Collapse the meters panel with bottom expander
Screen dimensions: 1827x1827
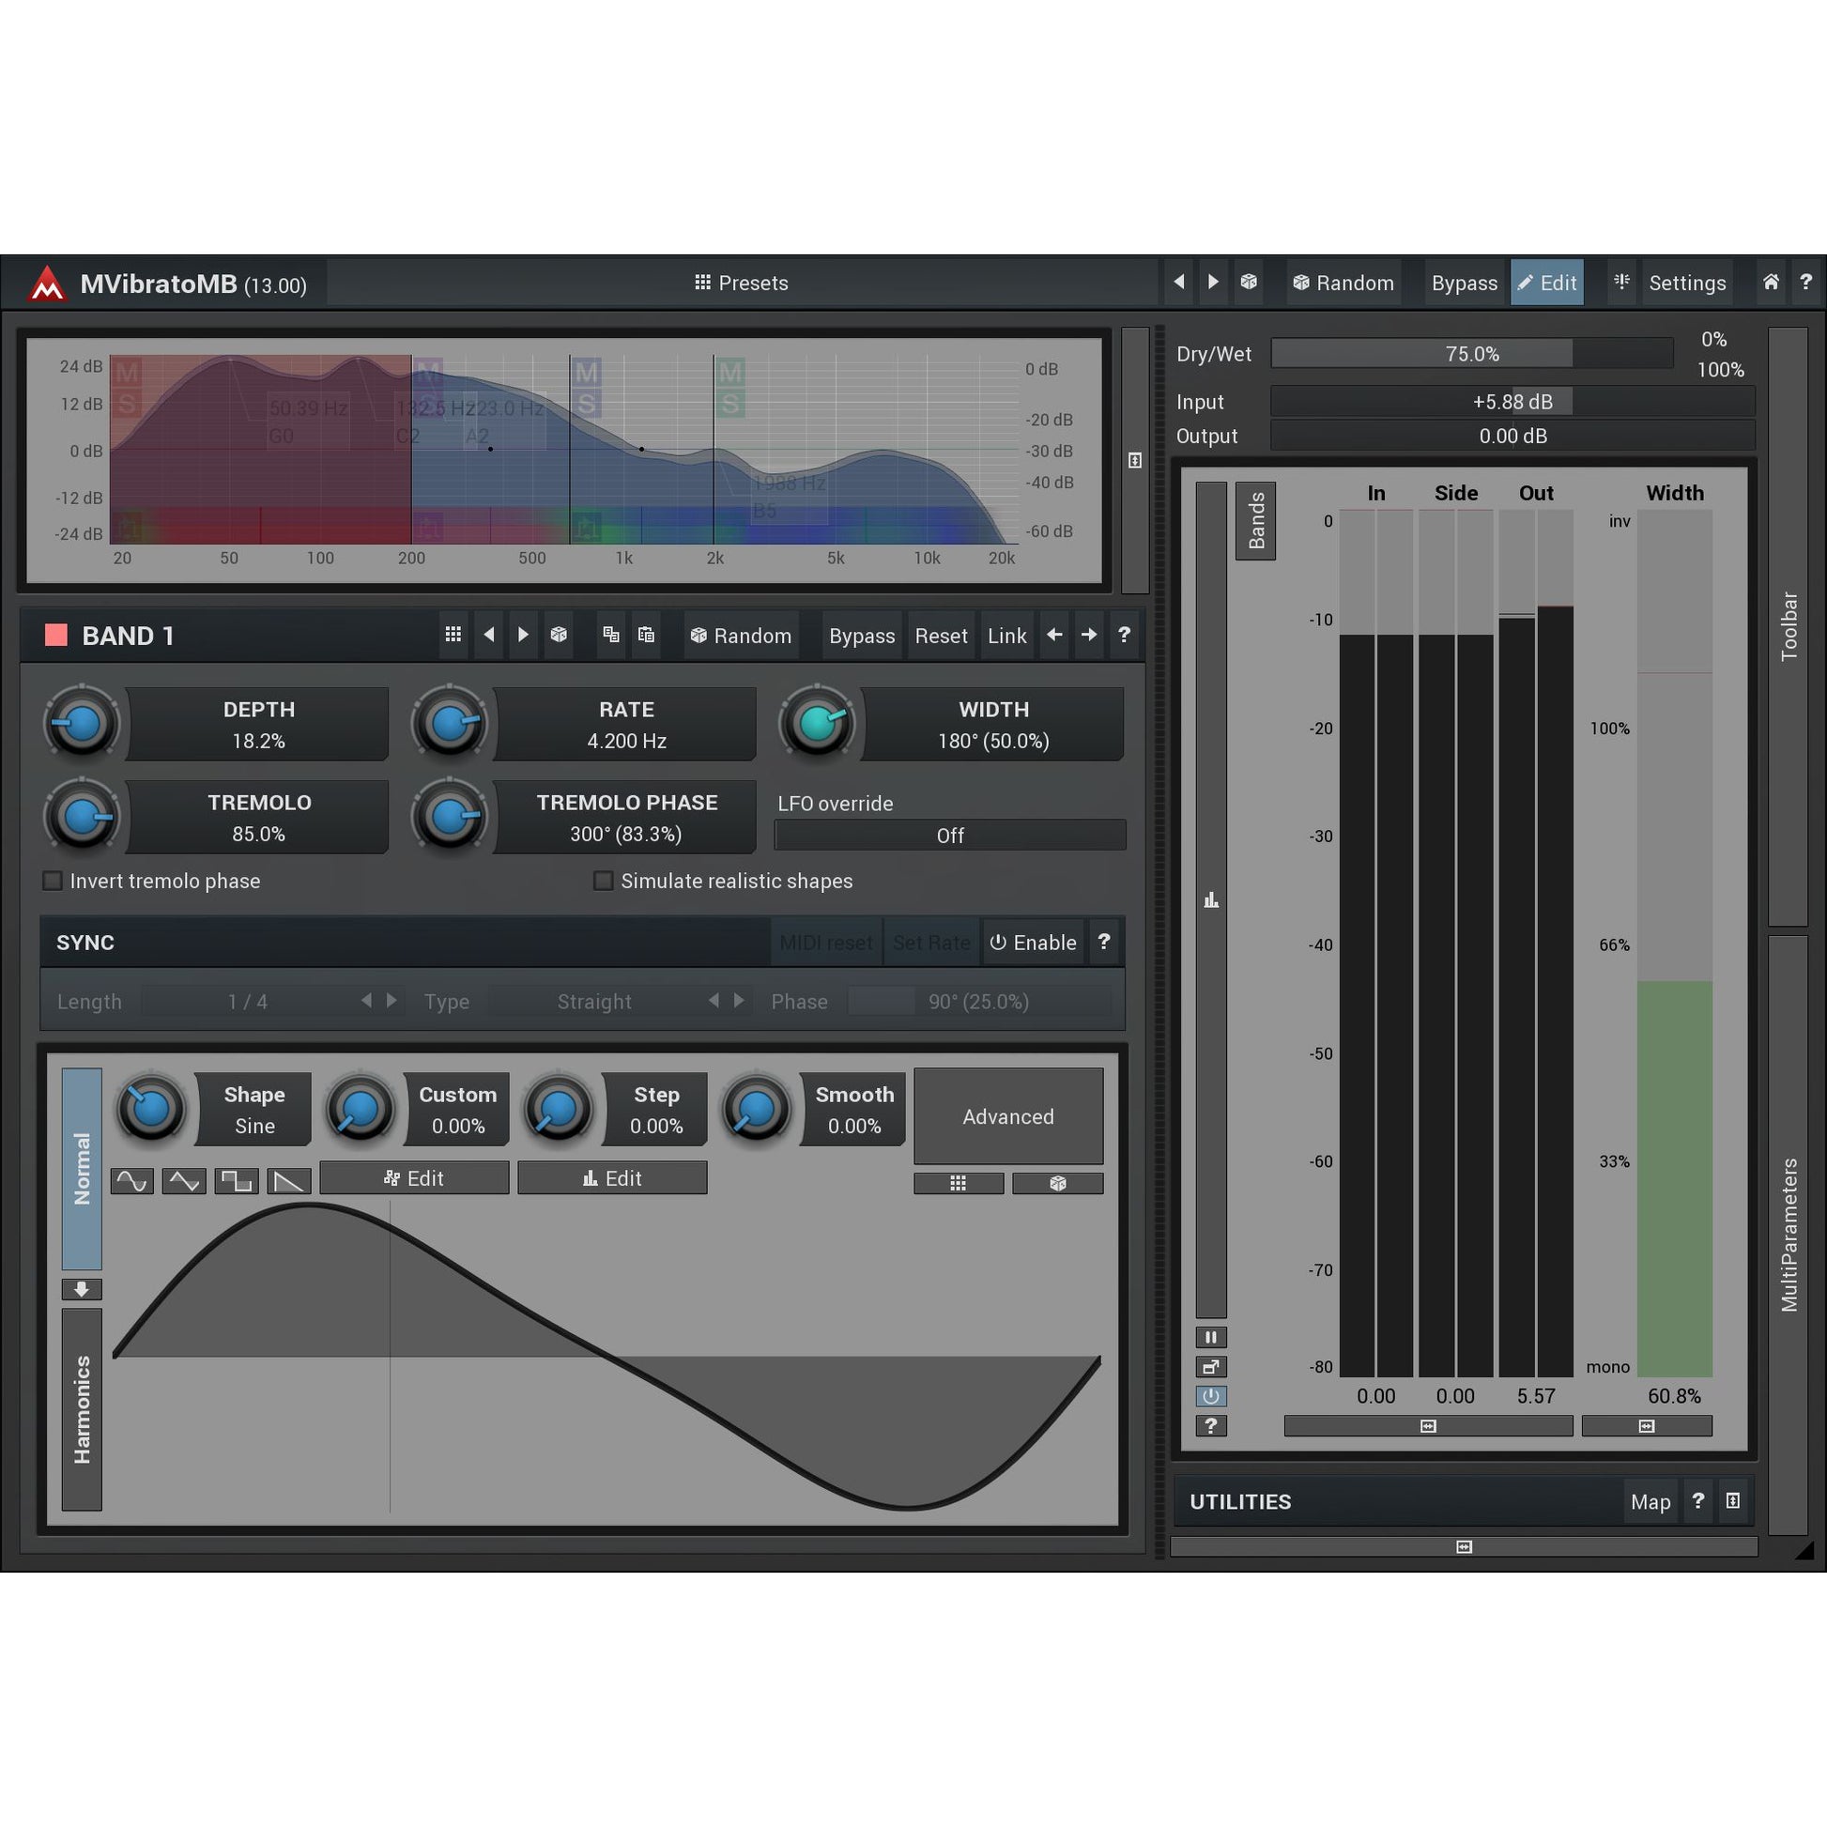tap(1463, 1547)
